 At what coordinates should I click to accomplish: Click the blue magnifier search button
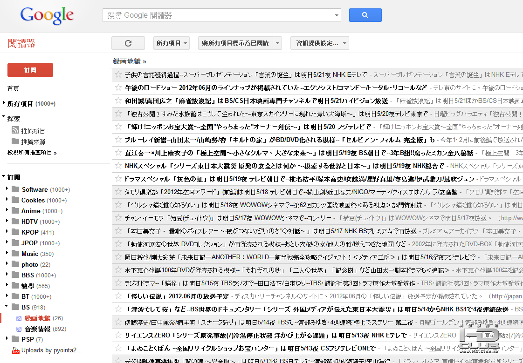(x=365, y=15)
